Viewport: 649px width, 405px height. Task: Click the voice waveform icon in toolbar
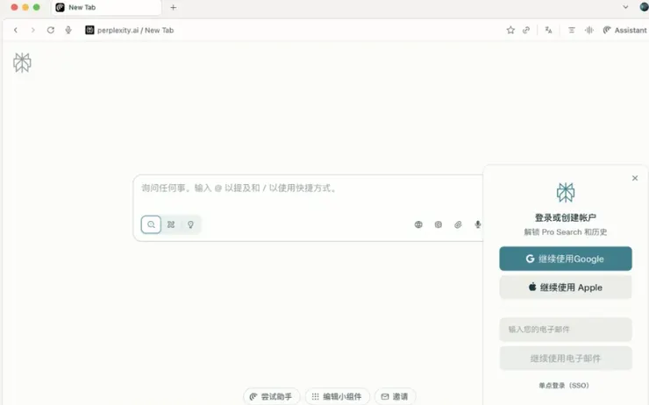pyautogui.click(x=589, y=30)
